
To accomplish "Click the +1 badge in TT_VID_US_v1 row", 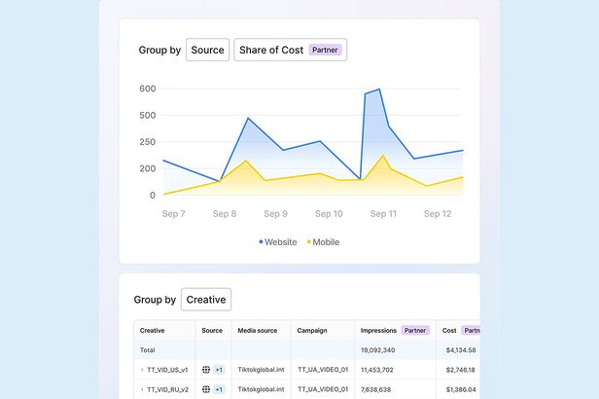I will click(x=219, y=370).
